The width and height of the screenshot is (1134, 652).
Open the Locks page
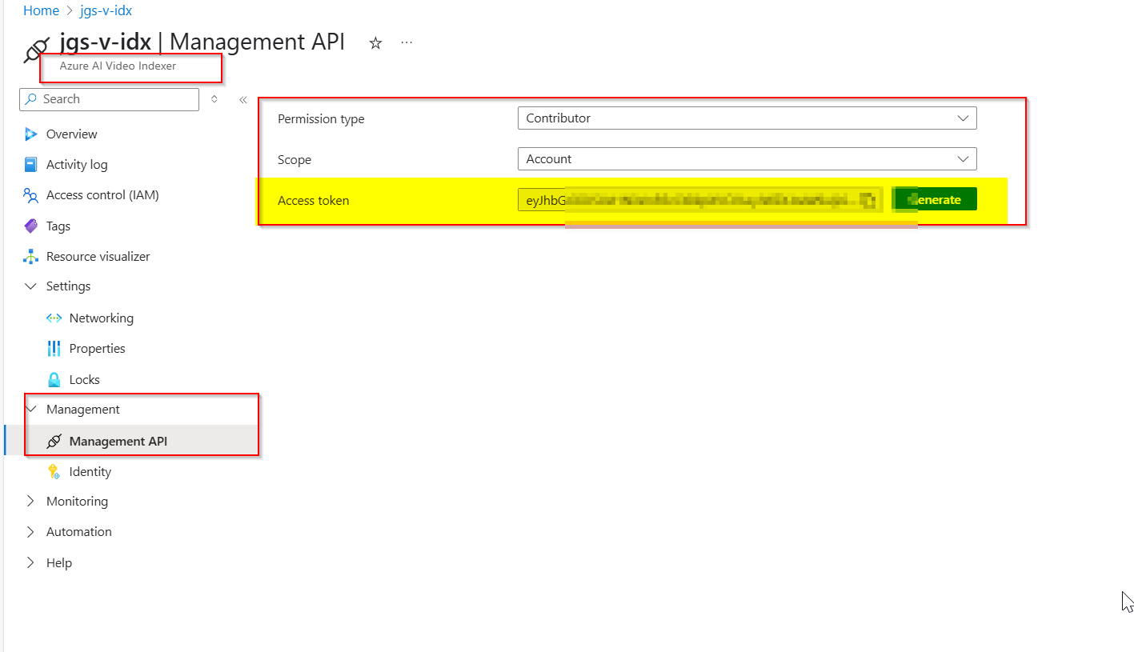[x=85, y=379]
